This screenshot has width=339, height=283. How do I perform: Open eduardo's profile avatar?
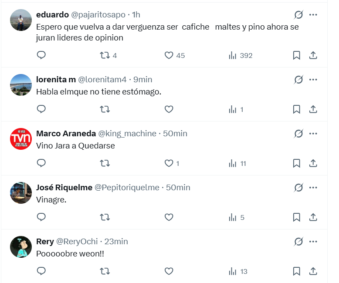[20, 20]
